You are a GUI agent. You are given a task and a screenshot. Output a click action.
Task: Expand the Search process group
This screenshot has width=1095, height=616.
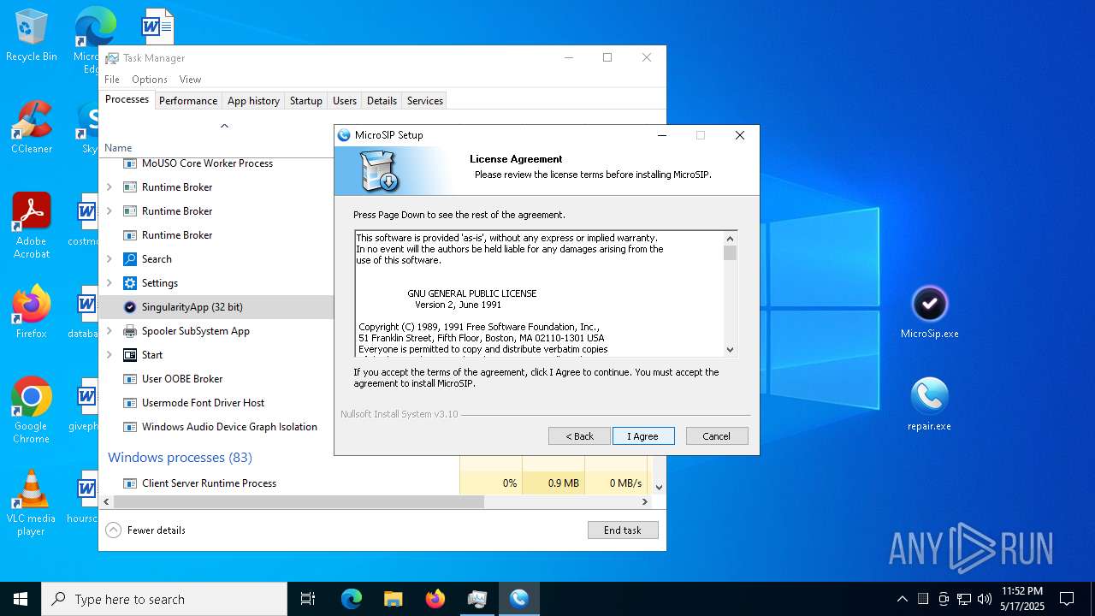tap(109, 259)
